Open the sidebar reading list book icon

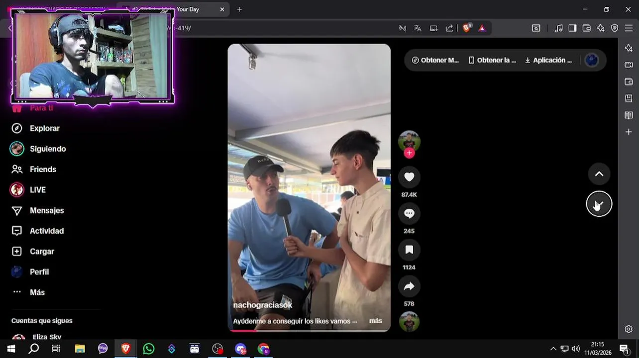(x=629, y=115)
